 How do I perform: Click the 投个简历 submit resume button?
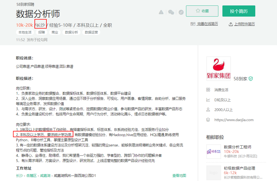(x=239, y=11)
